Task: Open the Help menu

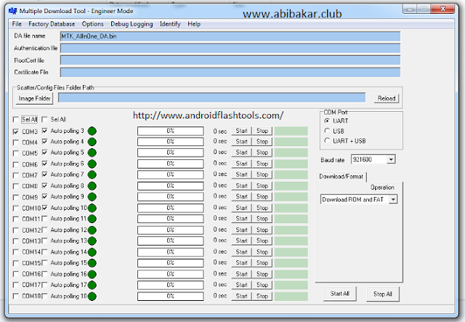Action: 194,24
